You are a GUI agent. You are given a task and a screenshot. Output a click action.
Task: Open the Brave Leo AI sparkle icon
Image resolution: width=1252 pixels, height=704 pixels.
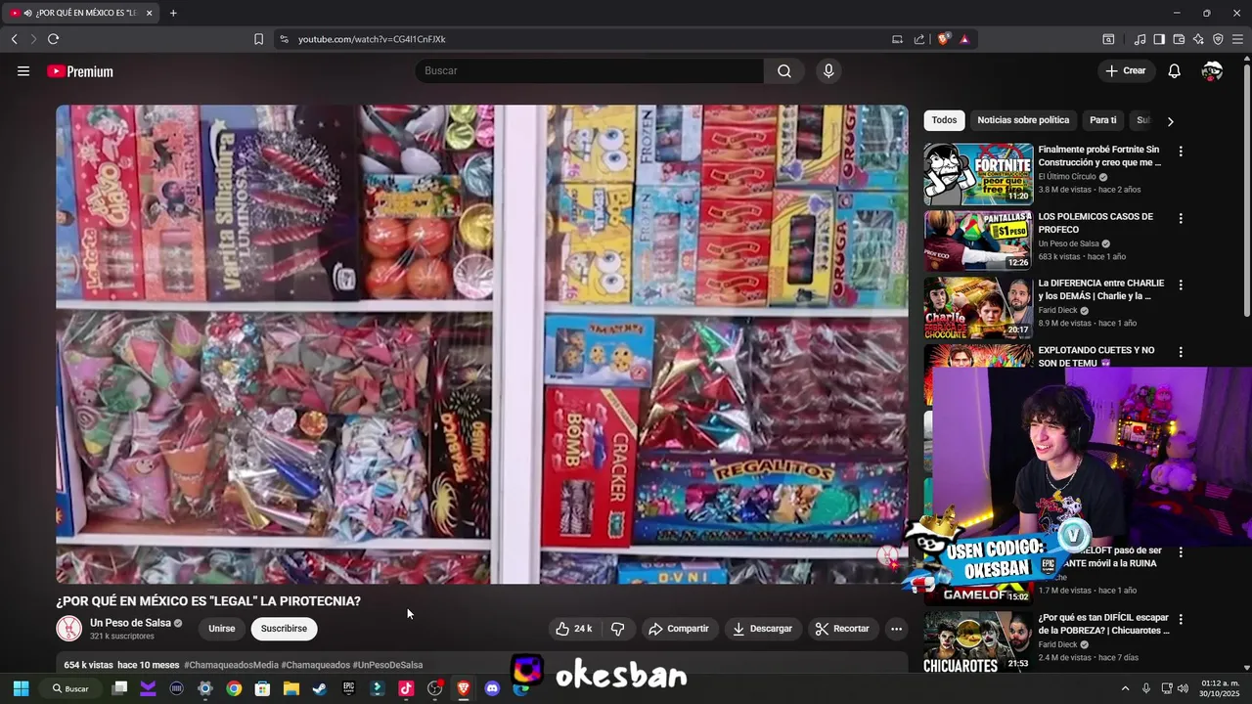coord(1198,39)
